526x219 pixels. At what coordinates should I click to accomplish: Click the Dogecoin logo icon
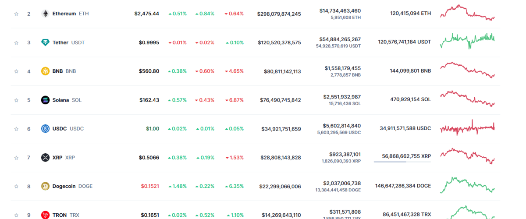(45, 186)
